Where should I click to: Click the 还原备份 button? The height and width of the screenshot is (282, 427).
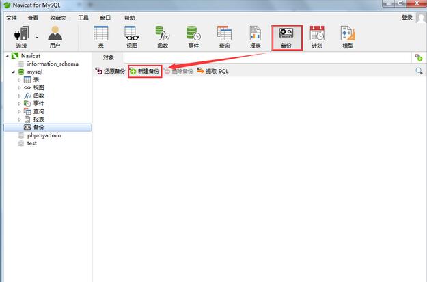pos(110,71)
